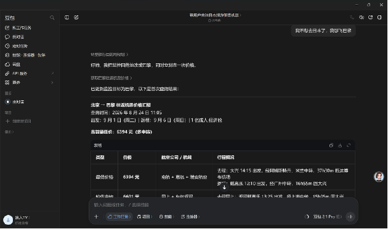Image resolution: width=388 pixels, height=229 pixels.
Task: Click the voice input microphone button
Action: point(350,217)
